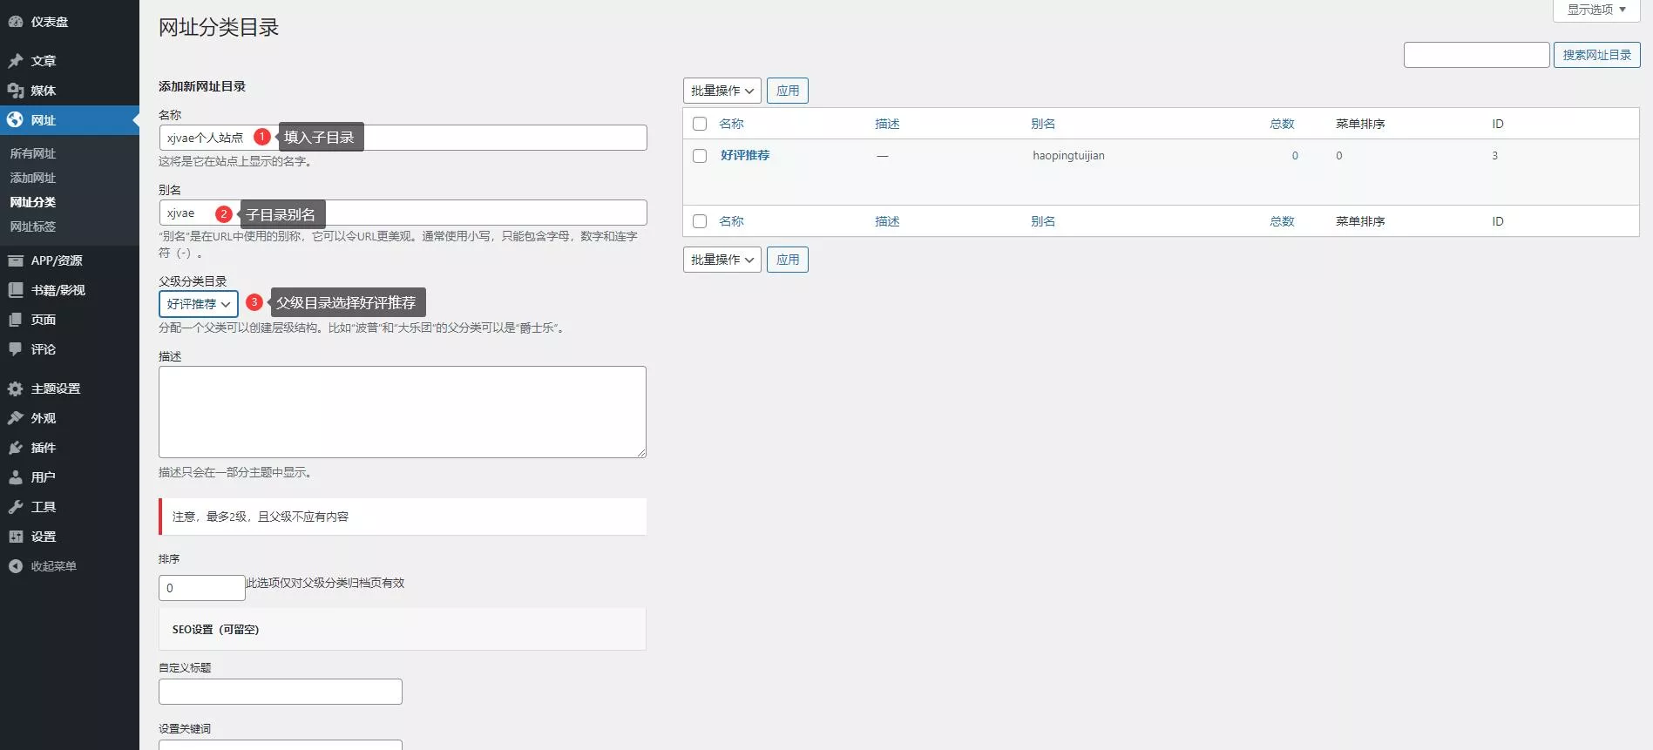This screenshot has width=1653, height=750.
Task: Click the 描述 textarea field
Action: (x=402, y=411)
